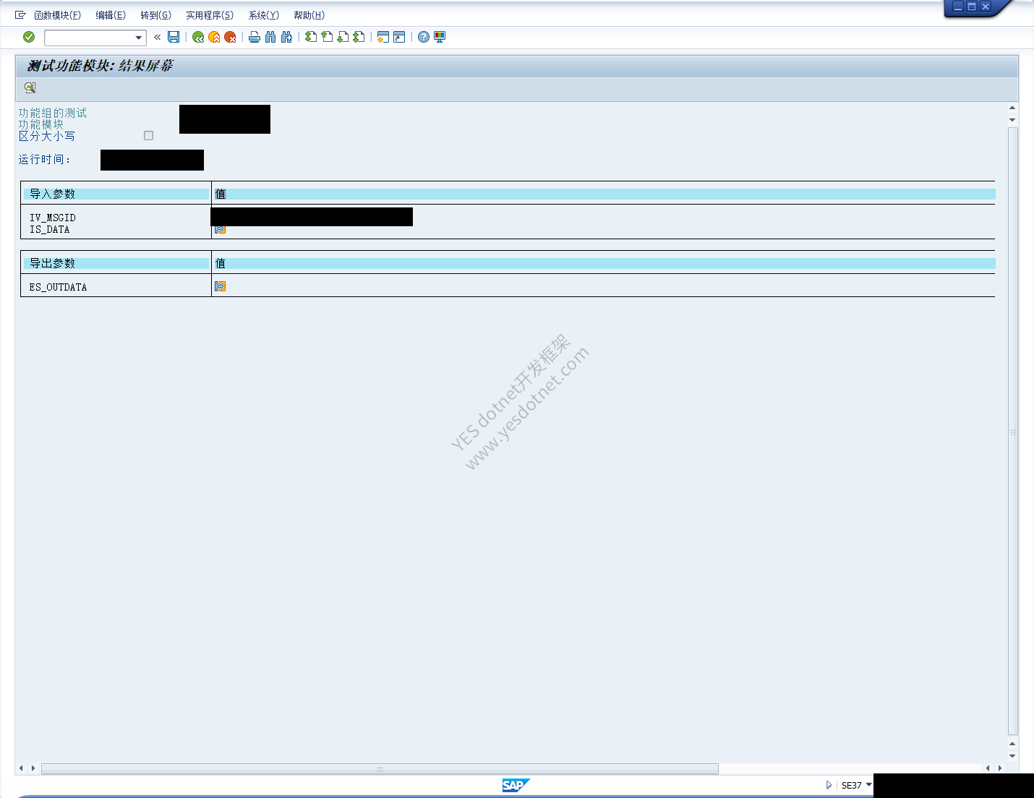1034x798 pixels.
Task: Expand the status bar triangle before SE37
Action: click(x=829, y=785)
